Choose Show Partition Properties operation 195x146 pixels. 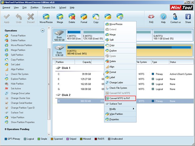click(23, 122)
